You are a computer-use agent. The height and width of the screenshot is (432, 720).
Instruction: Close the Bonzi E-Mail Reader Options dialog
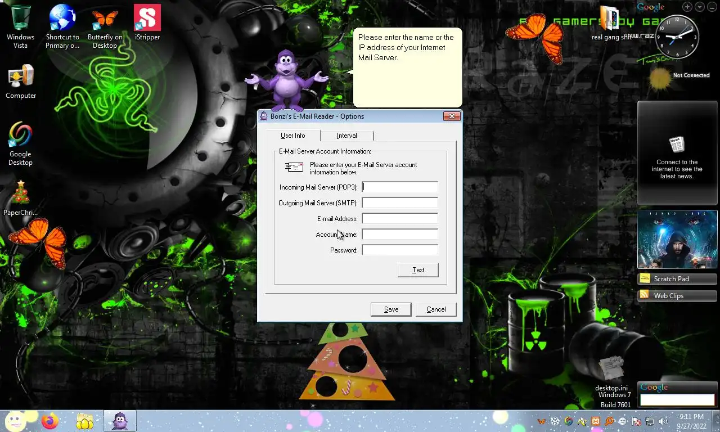coord(452,116)
